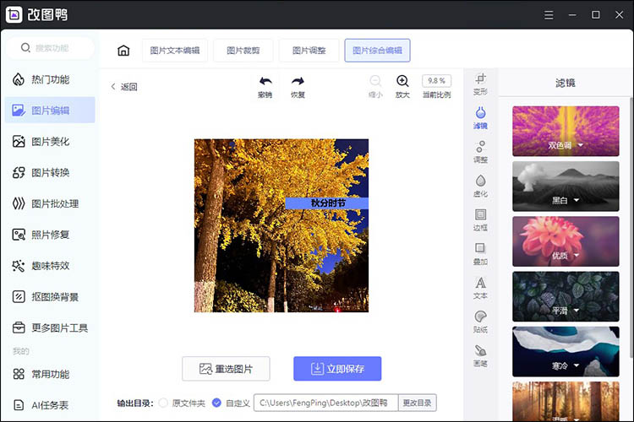Select the 边框 border tool
Screen dimensions: 634x422
(480, 219)
